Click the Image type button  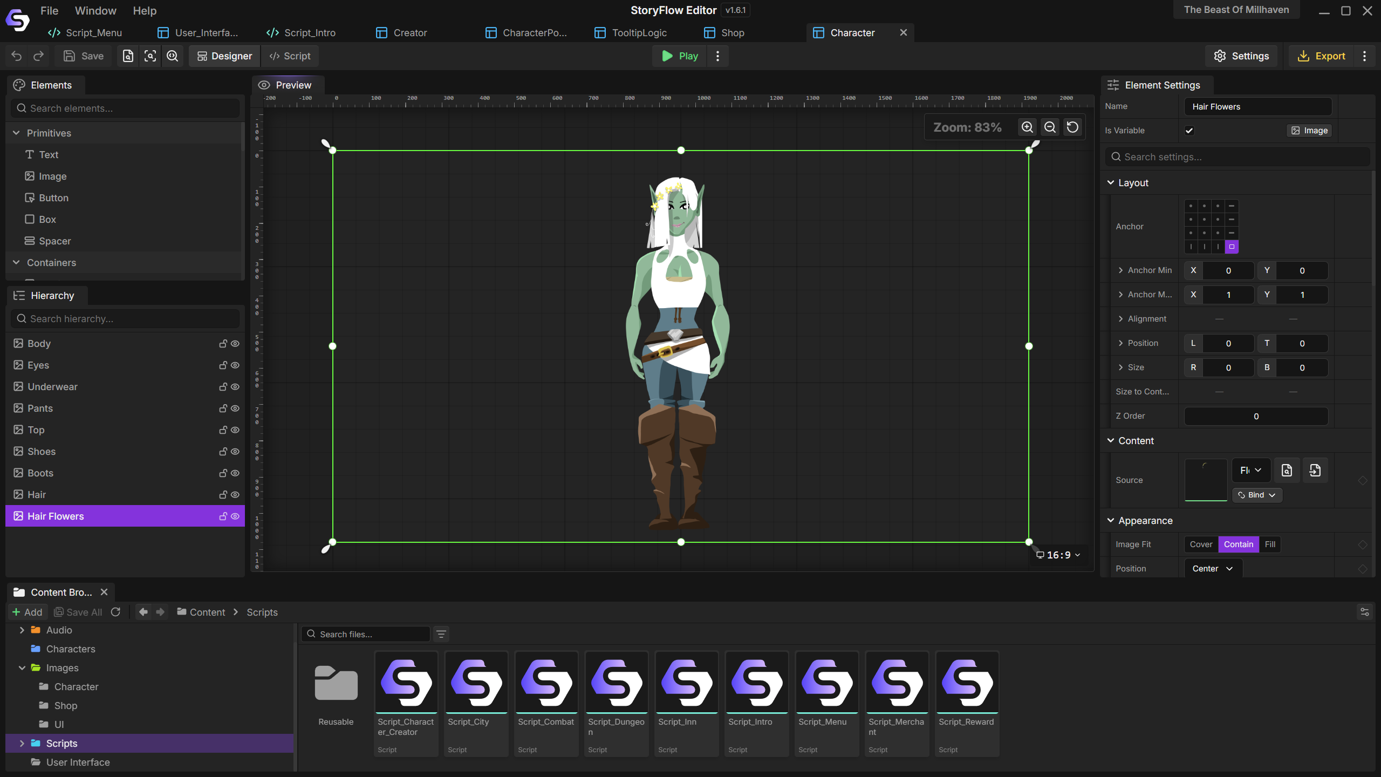click(1309, 131)
